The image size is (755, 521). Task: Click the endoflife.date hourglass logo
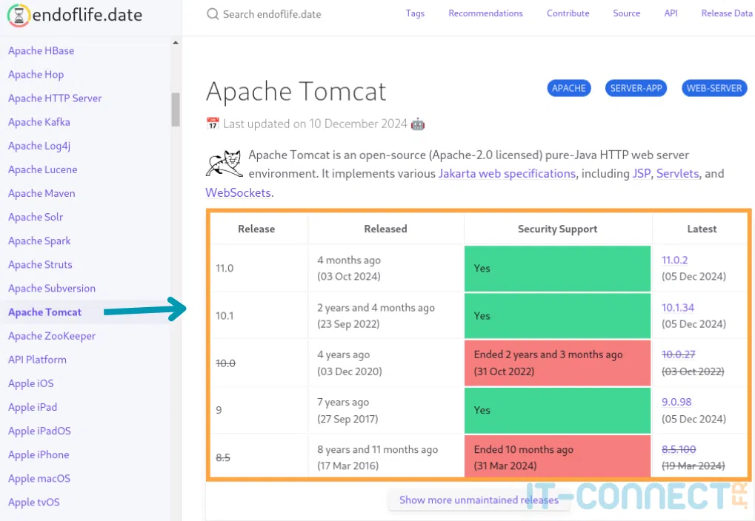click(19, 15)
